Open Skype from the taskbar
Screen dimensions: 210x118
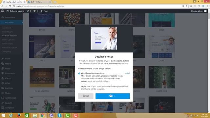pyautogui.click(x=59, y=115)
